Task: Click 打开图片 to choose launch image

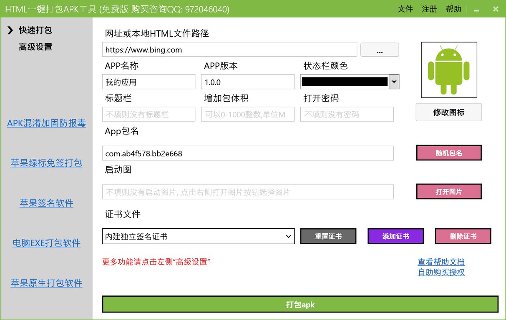Action: [448, 191]
